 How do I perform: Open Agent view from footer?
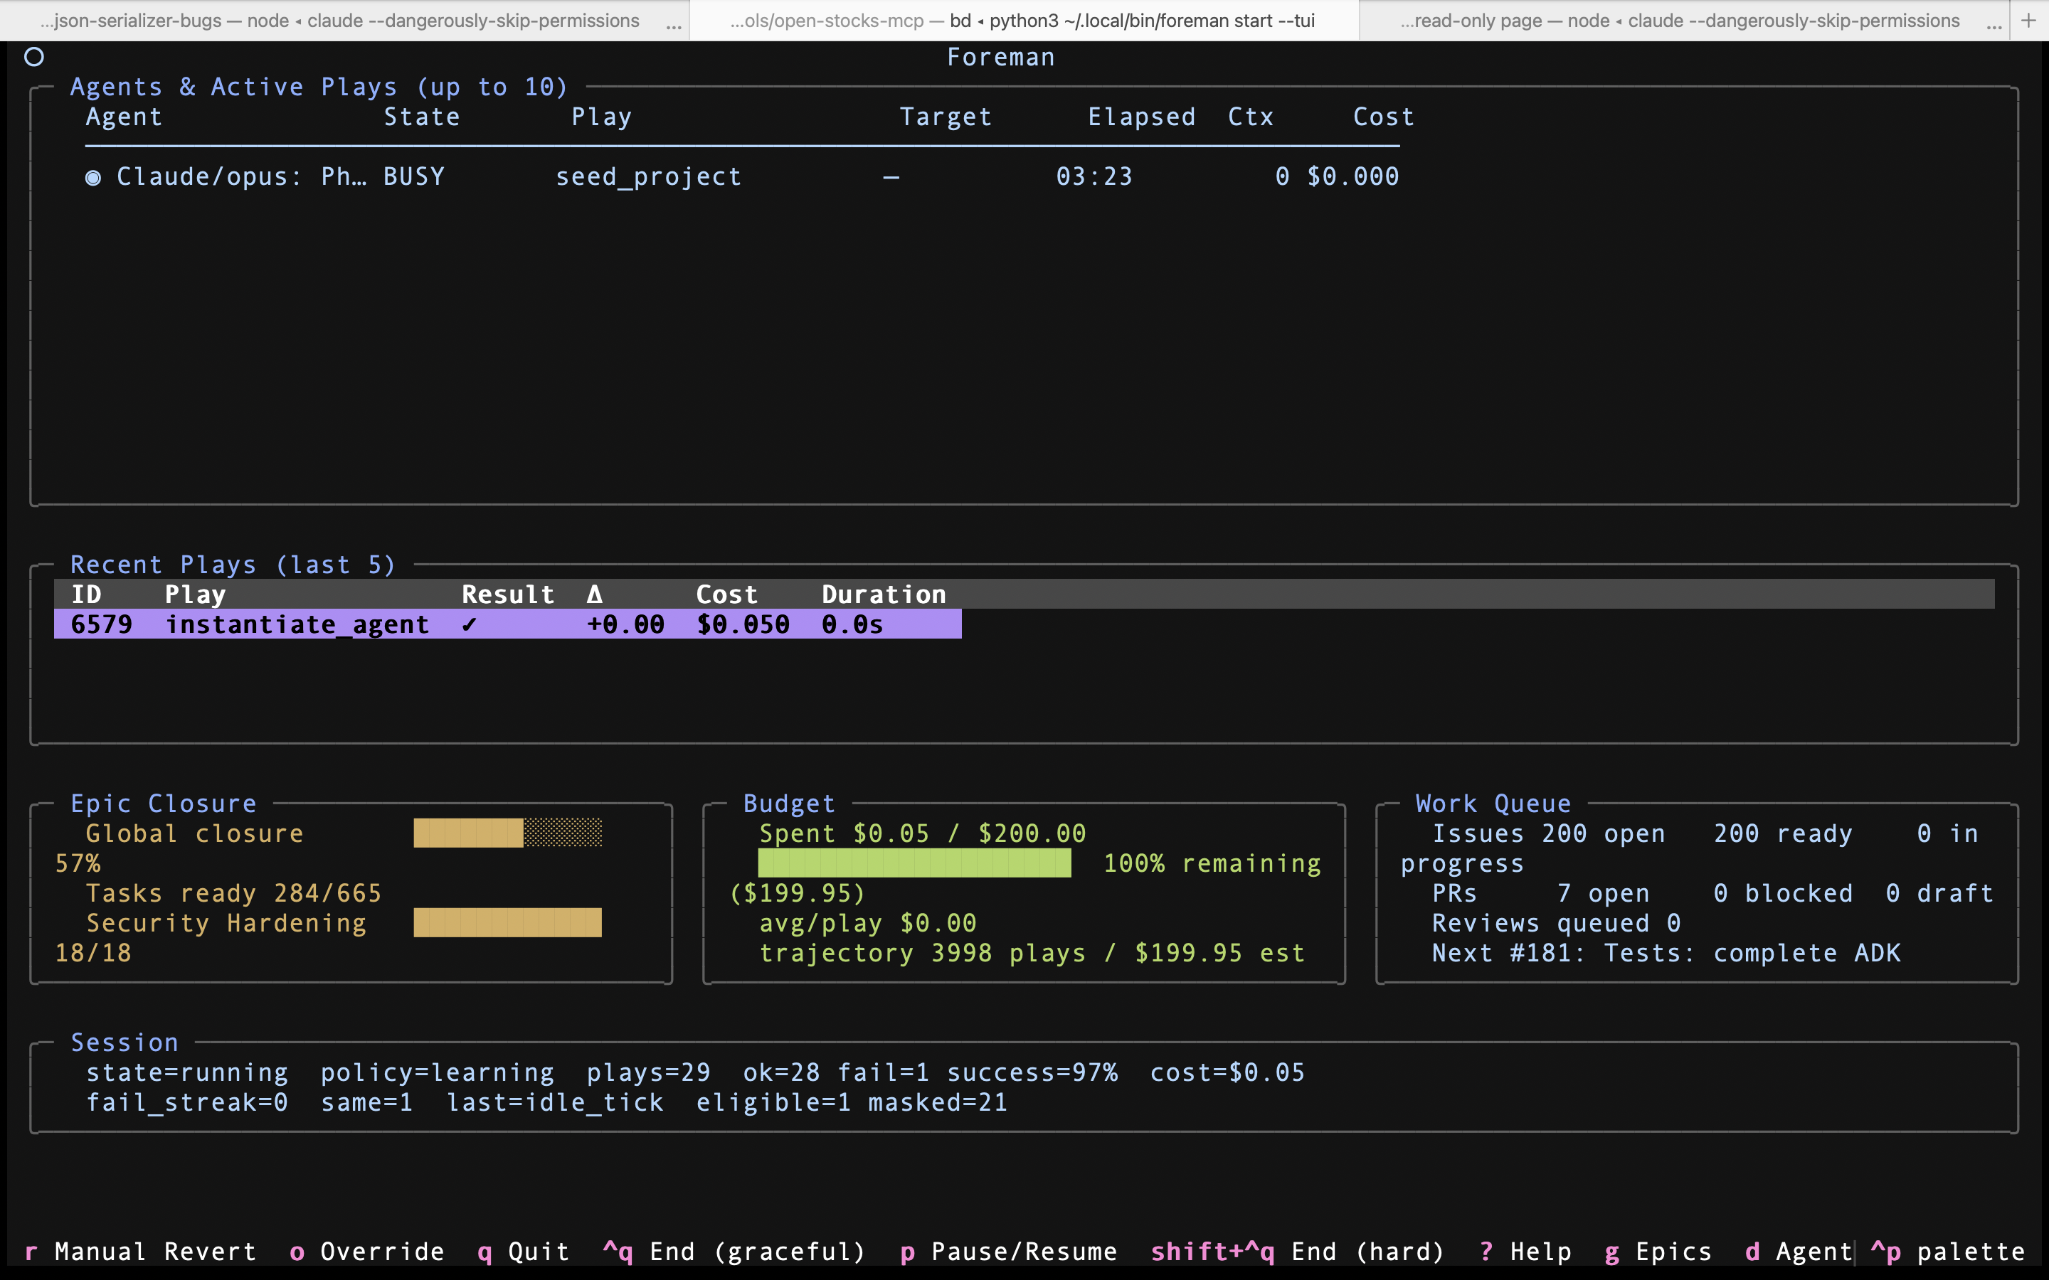click(1799, 1252)
